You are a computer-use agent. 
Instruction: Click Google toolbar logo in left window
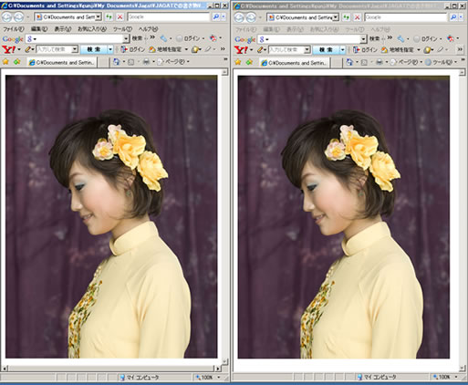13,39
